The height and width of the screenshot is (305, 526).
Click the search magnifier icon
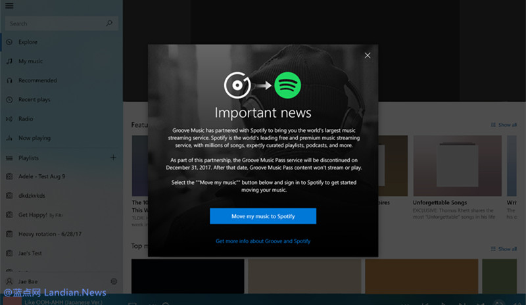(x=109, y=24)
